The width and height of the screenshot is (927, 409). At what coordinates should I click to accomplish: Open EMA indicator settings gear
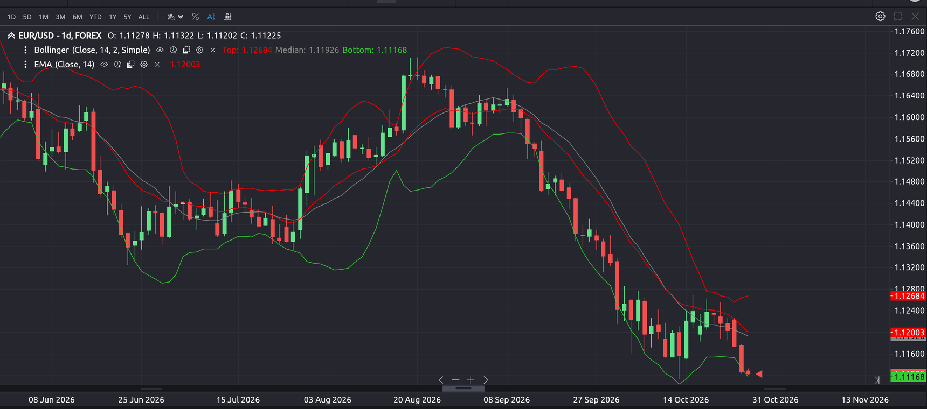pyautogui.click(x=144, y=64)
